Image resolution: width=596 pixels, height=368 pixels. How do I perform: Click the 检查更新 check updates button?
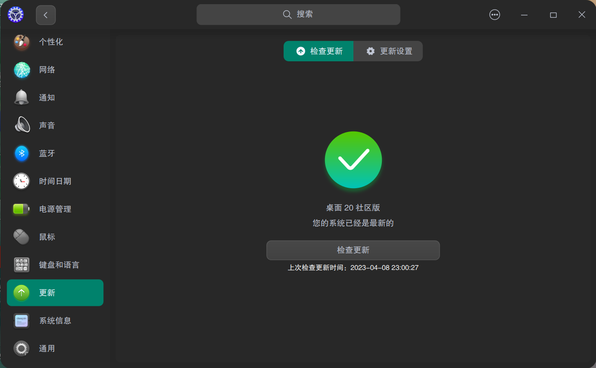[x=353, y=250]
